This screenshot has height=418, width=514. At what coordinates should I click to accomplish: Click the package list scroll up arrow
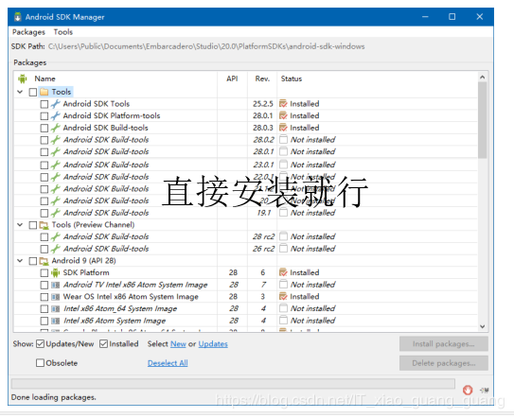coord(482,78)
